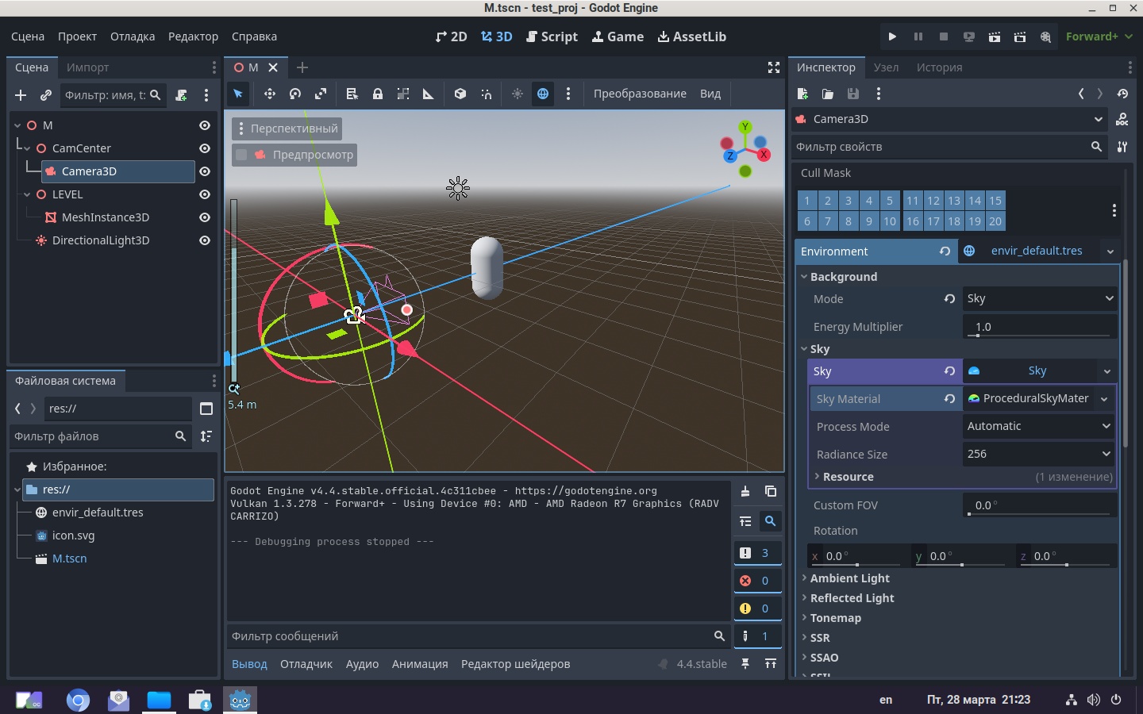Add a new node with plus icon

pos(21,95)
